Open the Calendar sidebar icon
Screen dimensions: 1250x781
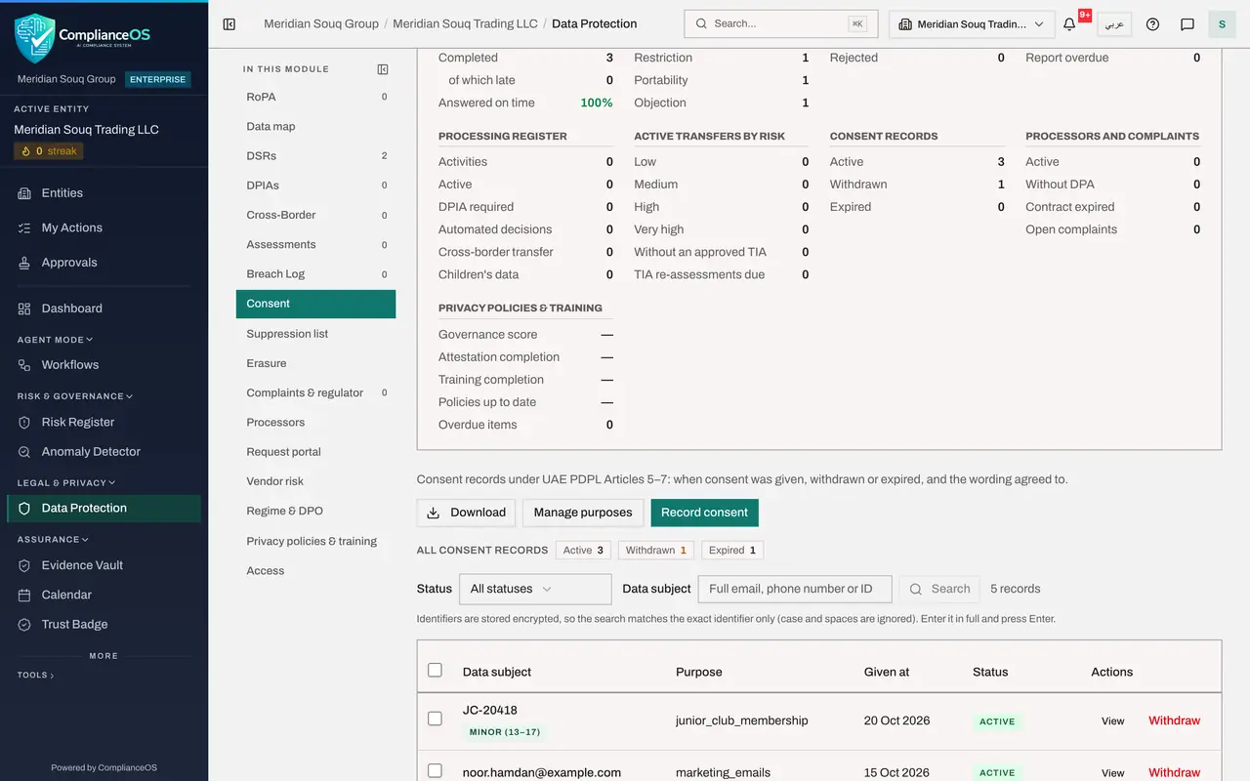[24, 595]
